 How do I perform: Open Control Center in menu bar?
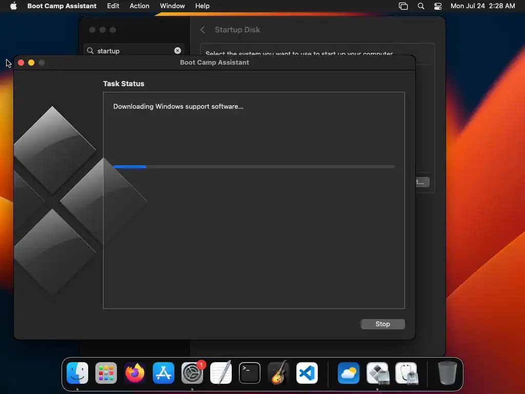point(438,6)
